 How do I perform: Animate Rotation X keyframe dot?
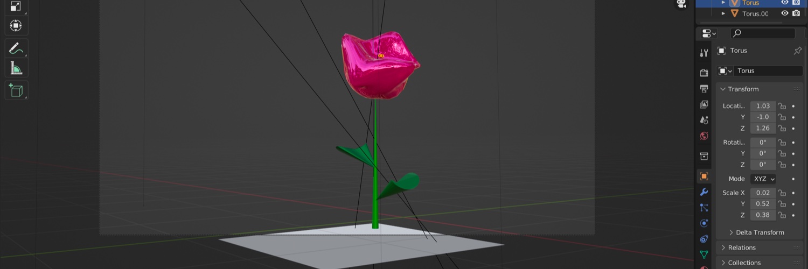pos(793,143)
